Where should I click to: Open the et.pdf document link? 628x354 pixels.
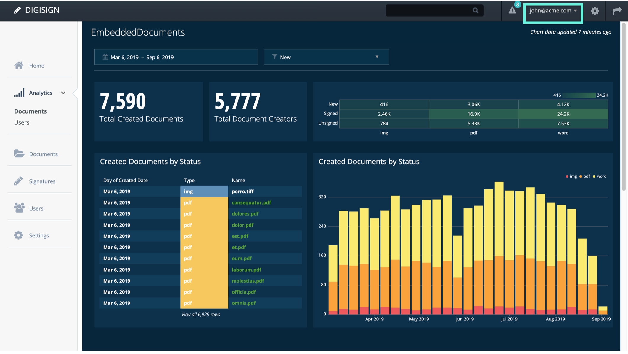pos(239,247)
